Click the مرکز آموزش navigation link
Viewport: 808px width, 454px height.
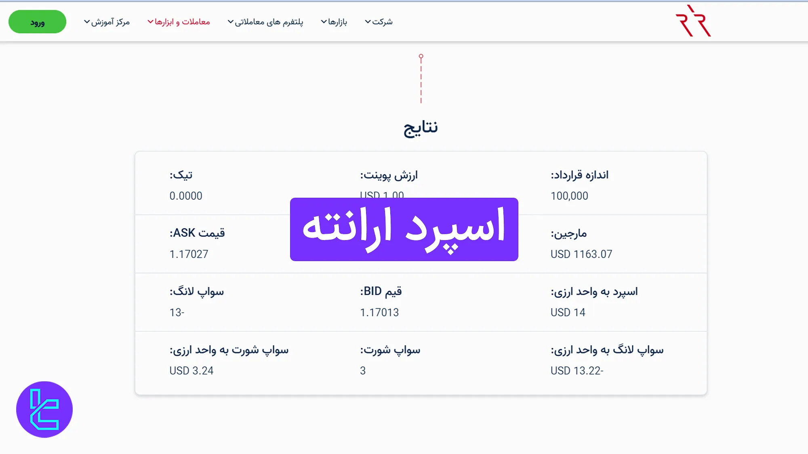107,22
